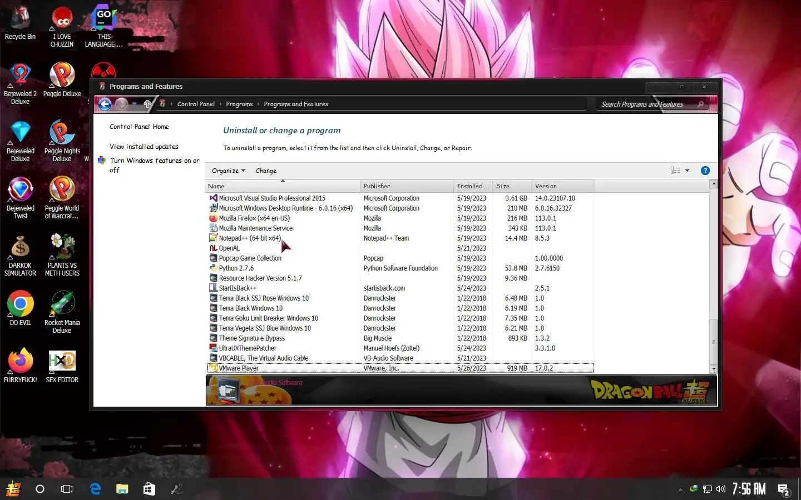This screenshot has width=801, height=500.
Task: Sort list by Size column header
Action: pyautogui.click(x=513, y=186)
